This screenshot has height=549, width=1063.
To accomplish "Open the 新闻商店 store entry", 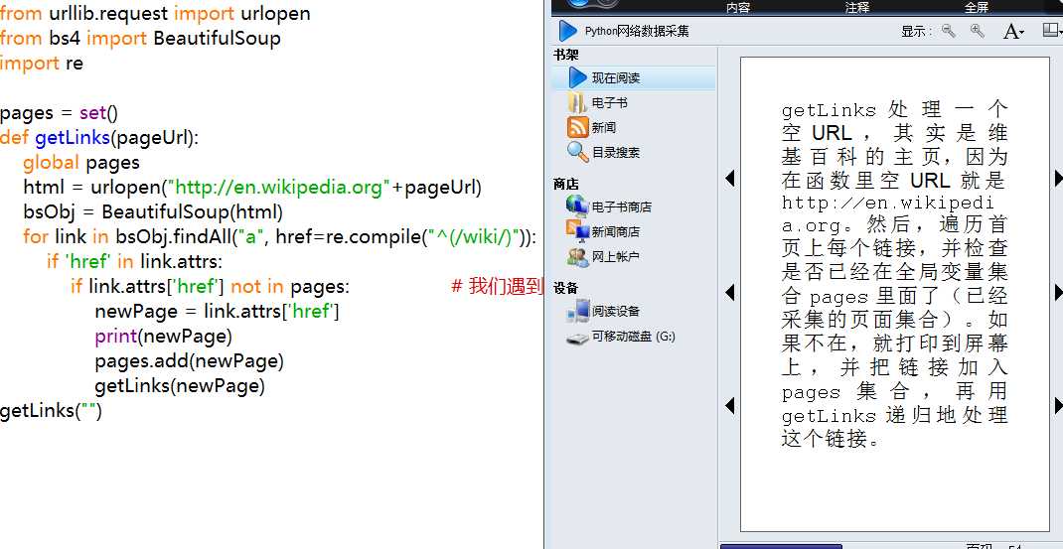I will click(x=603, y=231).
